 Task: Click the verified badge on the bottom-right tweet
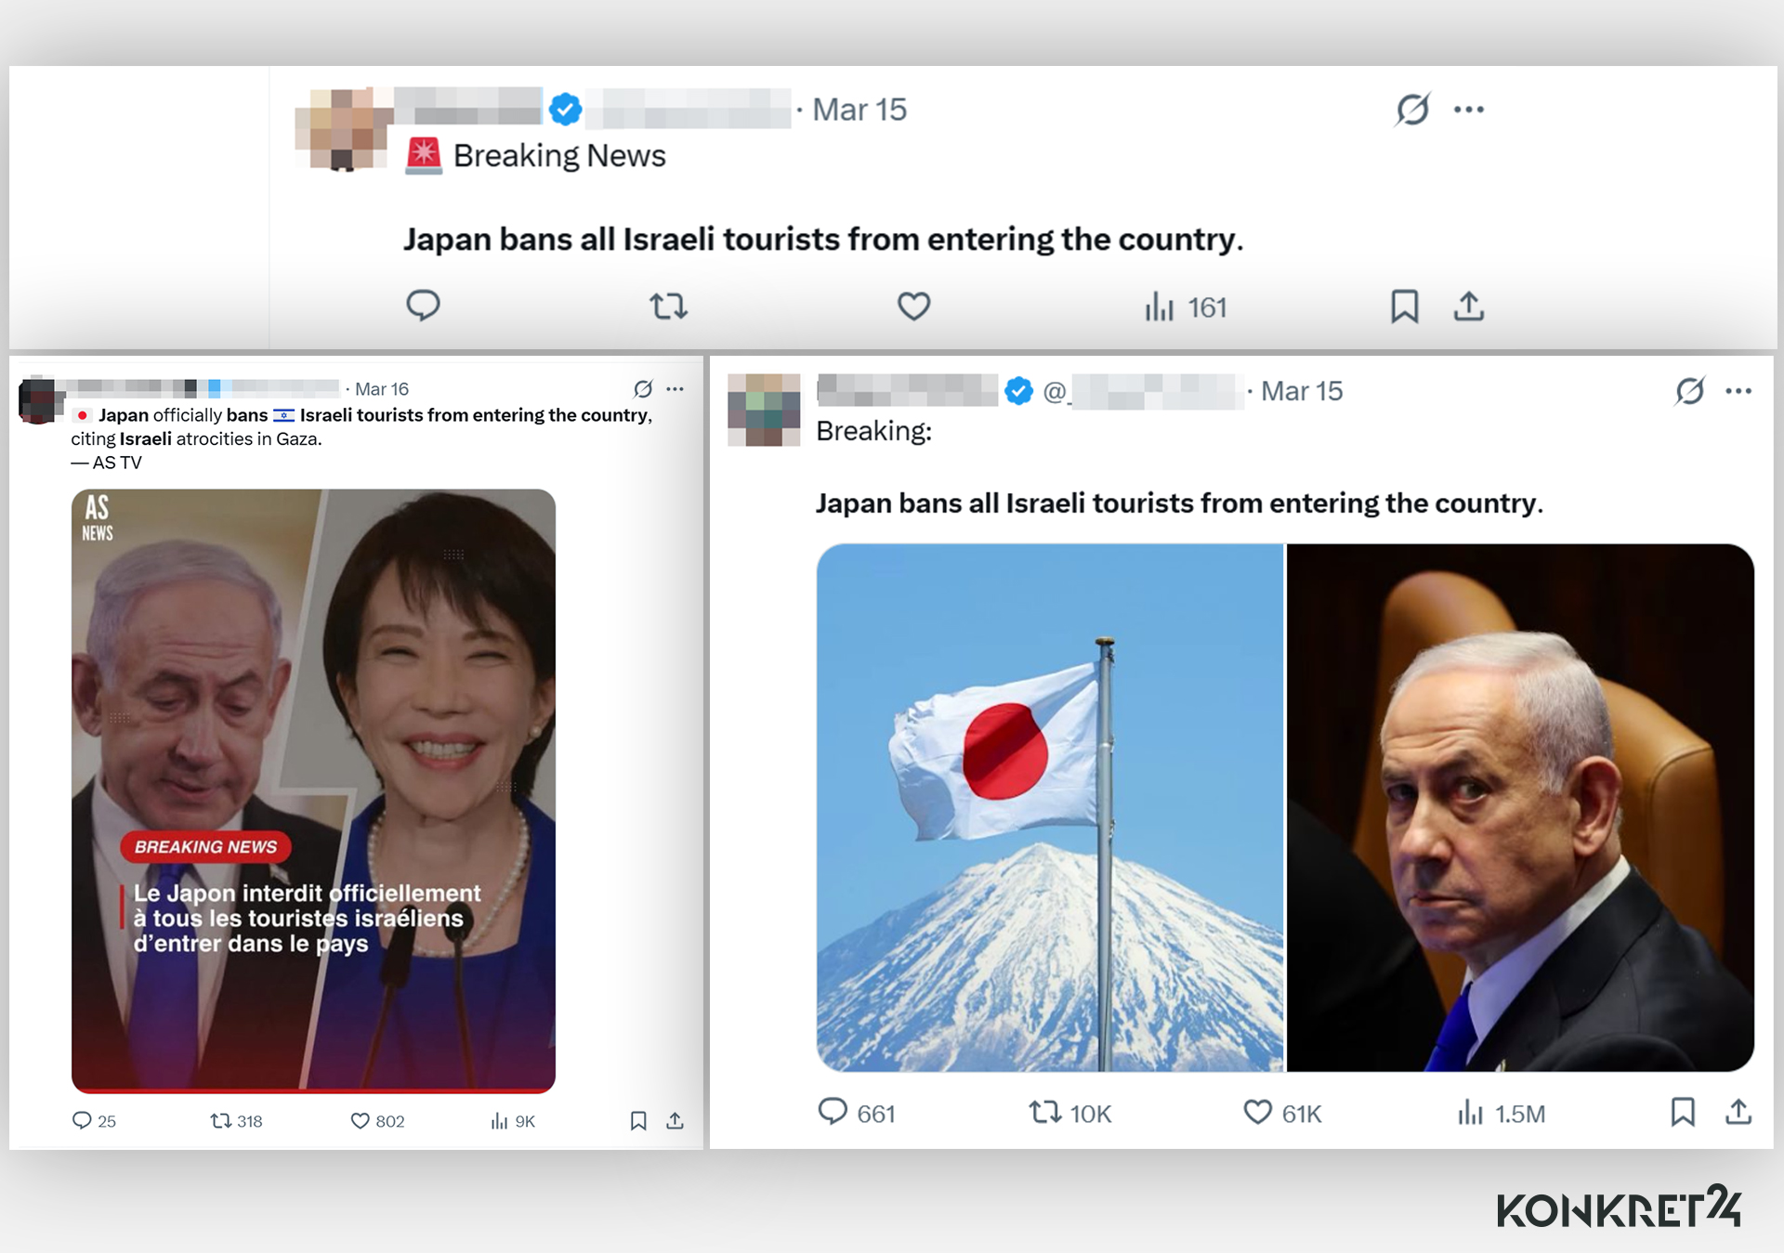click(x=1018, y=390)
